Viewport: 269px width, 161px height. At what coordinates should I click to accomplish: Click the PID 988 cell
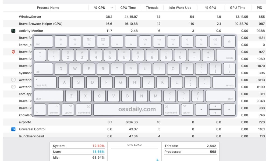click(262, 108)
